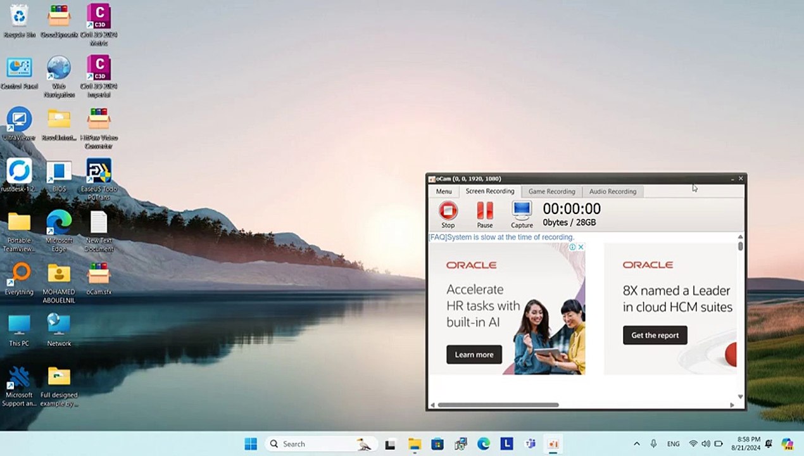This screenshot has width=804, height=456.
Task: Open the blue L app in taskbar
Action: [506, 444]
